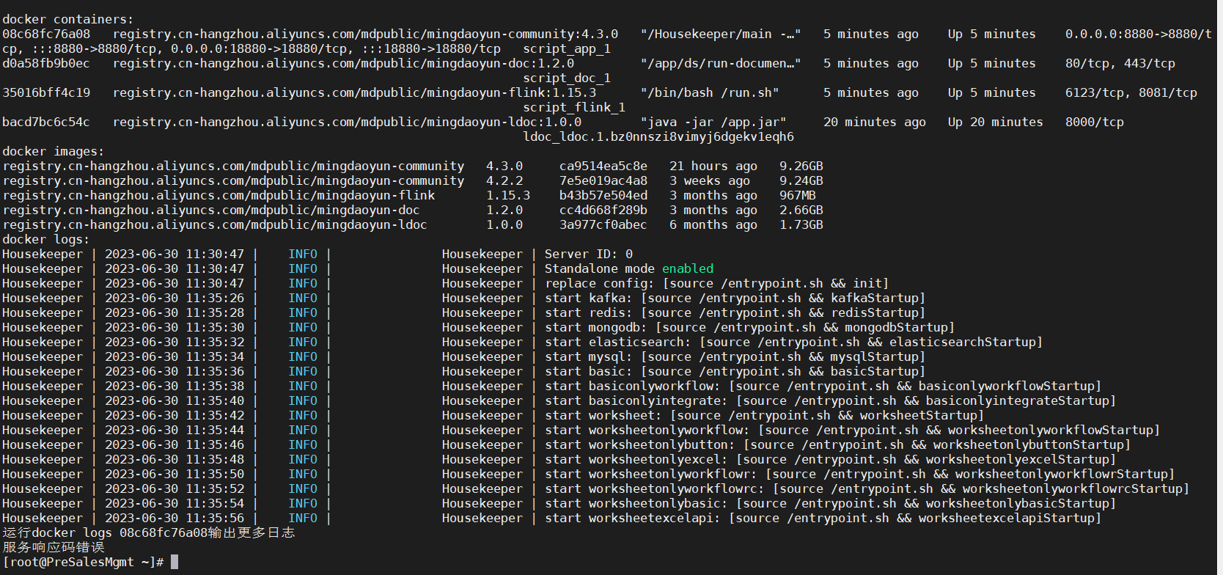
Task: Click the container name script_app_1
Action: [x=567, y=48]
